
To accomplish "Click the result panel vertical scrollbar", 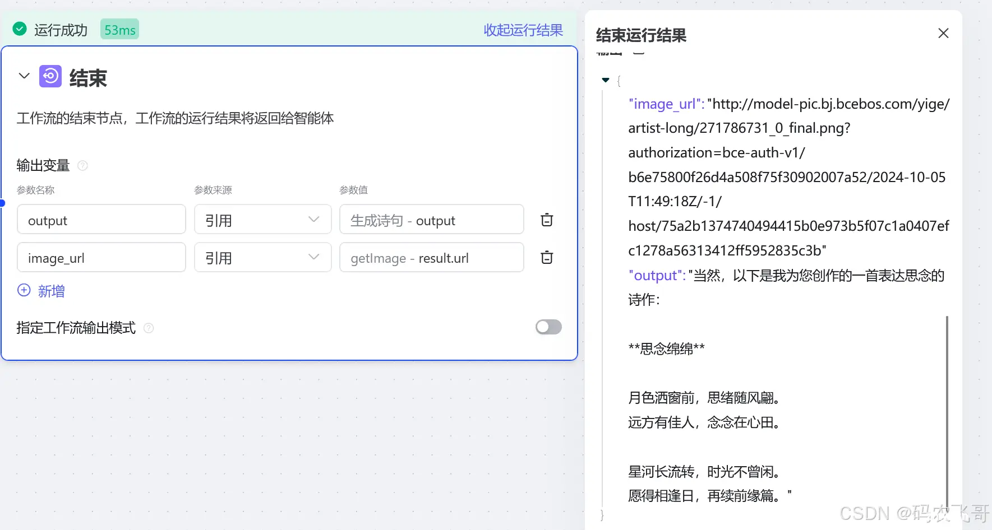I will click(947, 412).
